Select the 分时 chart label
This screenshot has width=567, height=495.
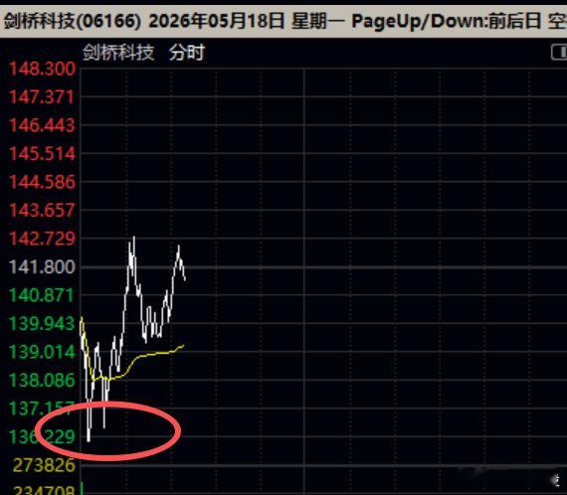187,53
